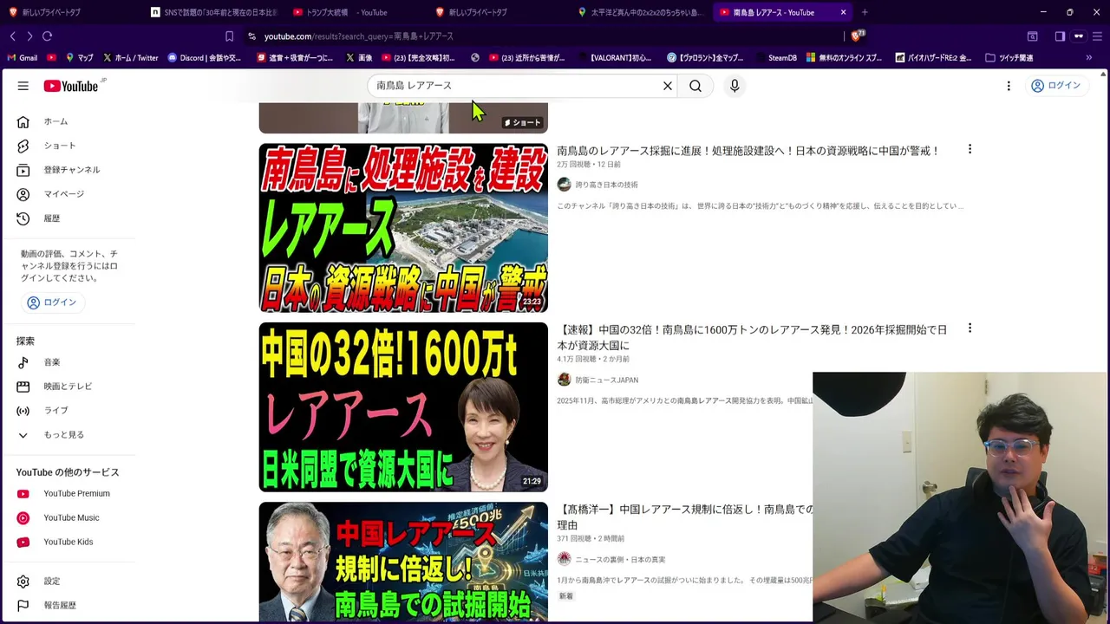
Task: Open ショート in the sidebar
Action: pyautogui.click(x=59, y=146)
